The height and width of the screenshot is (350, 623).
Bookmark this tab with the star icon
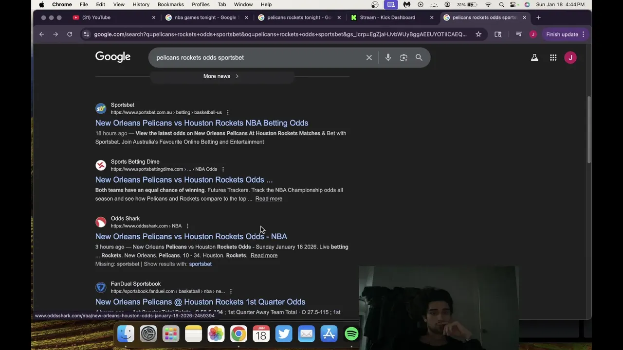click(478, 35)
